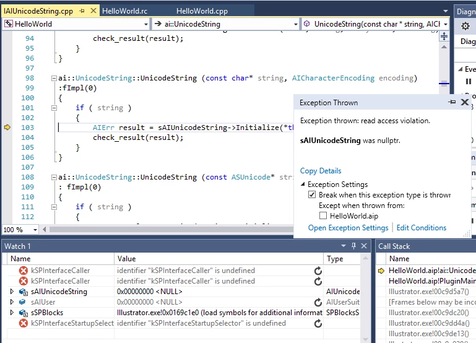Collapse code block at line 98
The height and width of the screenshot is (343, 476).
point(54,78)
